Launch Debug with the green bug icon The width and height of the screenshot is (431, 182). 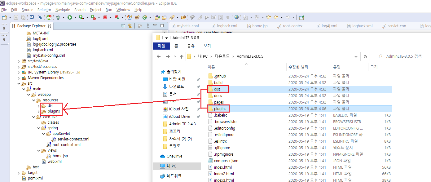[x=58, y=17]
